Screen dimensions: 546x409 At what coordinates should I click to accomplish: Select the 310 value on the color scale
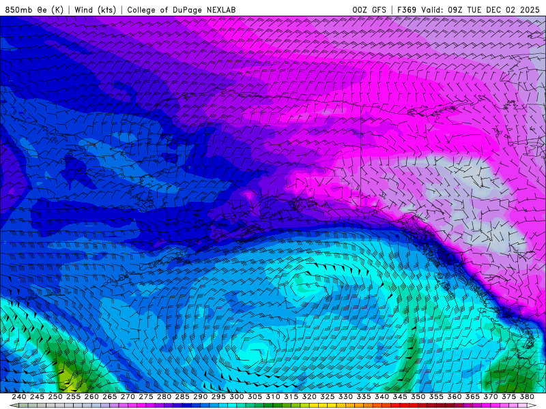(x=272, y=397)
